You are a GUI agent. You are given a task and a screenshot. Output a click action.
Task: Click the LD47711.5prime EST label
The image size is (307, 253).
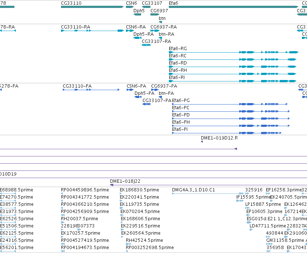point(268,226)
